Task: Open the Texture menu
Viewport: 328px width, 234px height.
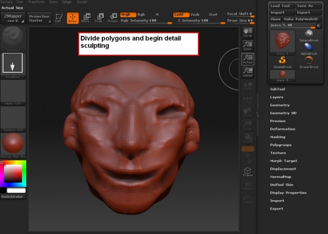Action: pos(6,2)
